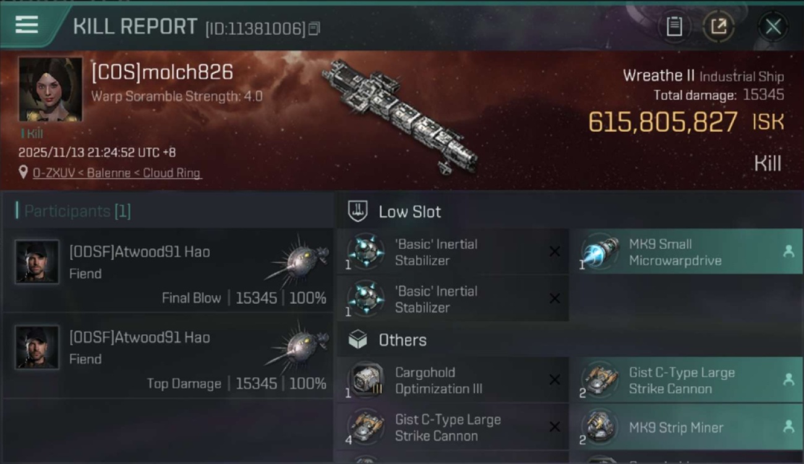Open the dropped Gist C-Type Large Strike Cannon entry
This screenshot has height=464, width=804.
point(686,380)
